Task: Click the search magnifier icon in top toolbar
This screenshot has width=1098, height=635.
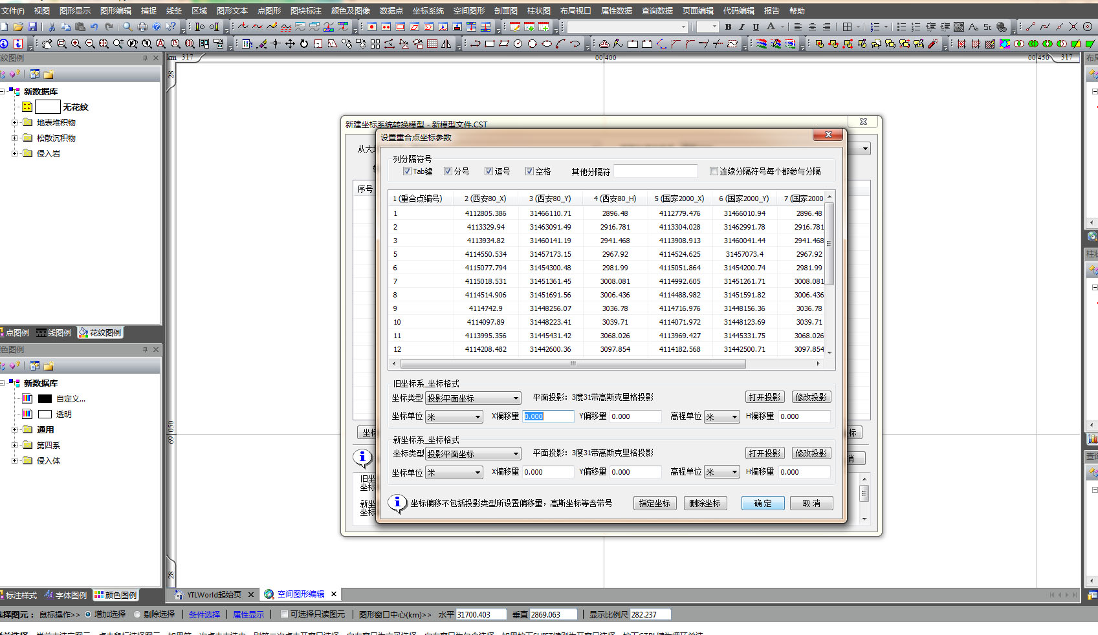Action: pos(127,27)
